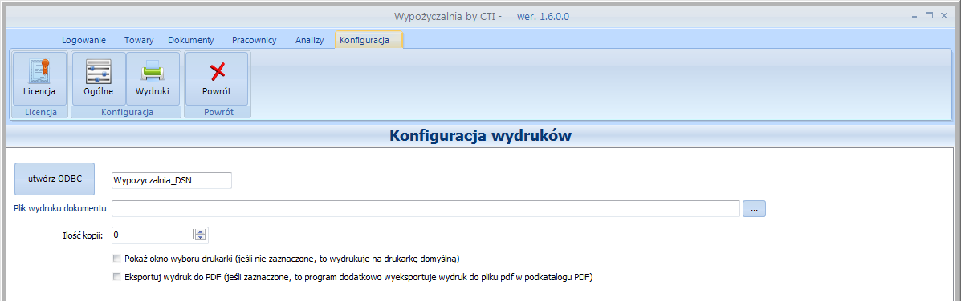Open the Towary tab
961x301 pixels.
point(139,40)
